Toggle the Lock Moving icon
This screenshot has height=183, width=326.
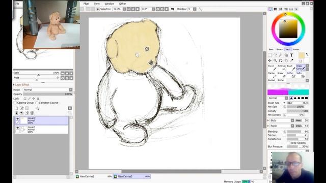(x=34, y=99)
